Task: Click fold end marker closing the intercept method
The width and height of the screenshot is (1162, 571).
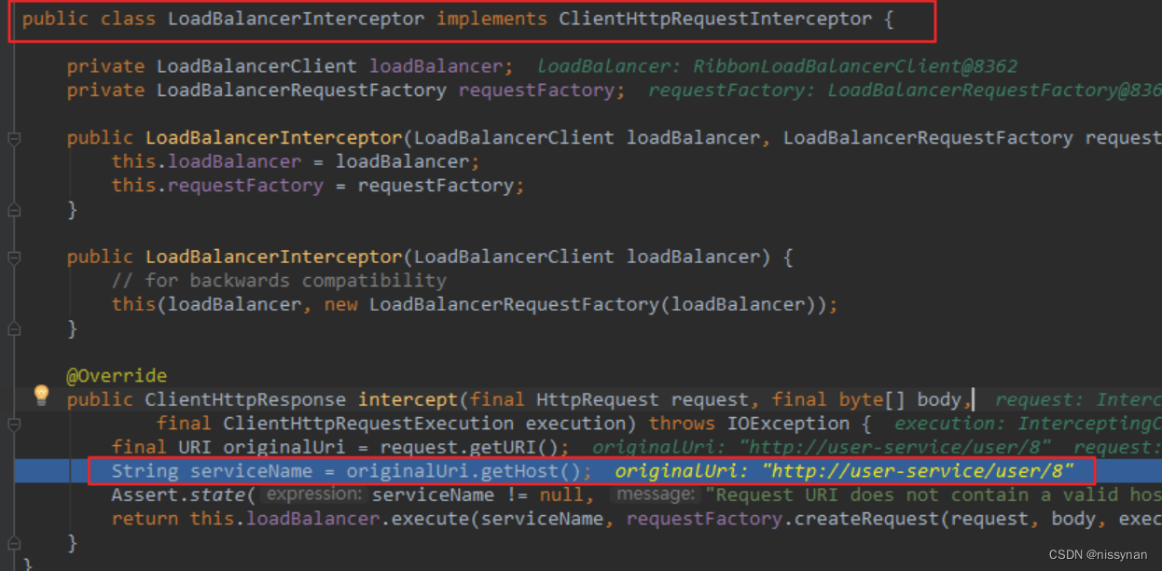Action: point(14,543)
